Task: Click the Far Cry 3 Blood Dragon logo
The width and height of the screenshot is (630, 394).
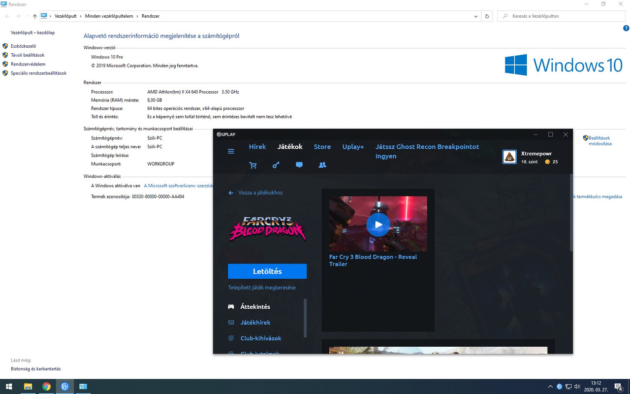Action: click(x=267, y=229)
